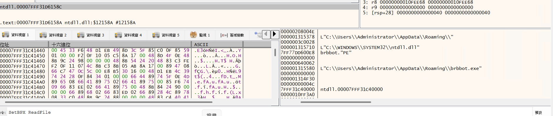Click ASCII text of row 00007FFF31C41440

[217, 50]
